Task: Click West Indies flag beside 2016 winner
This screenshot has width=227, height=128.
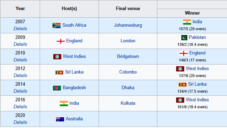Action: (180, 100)
